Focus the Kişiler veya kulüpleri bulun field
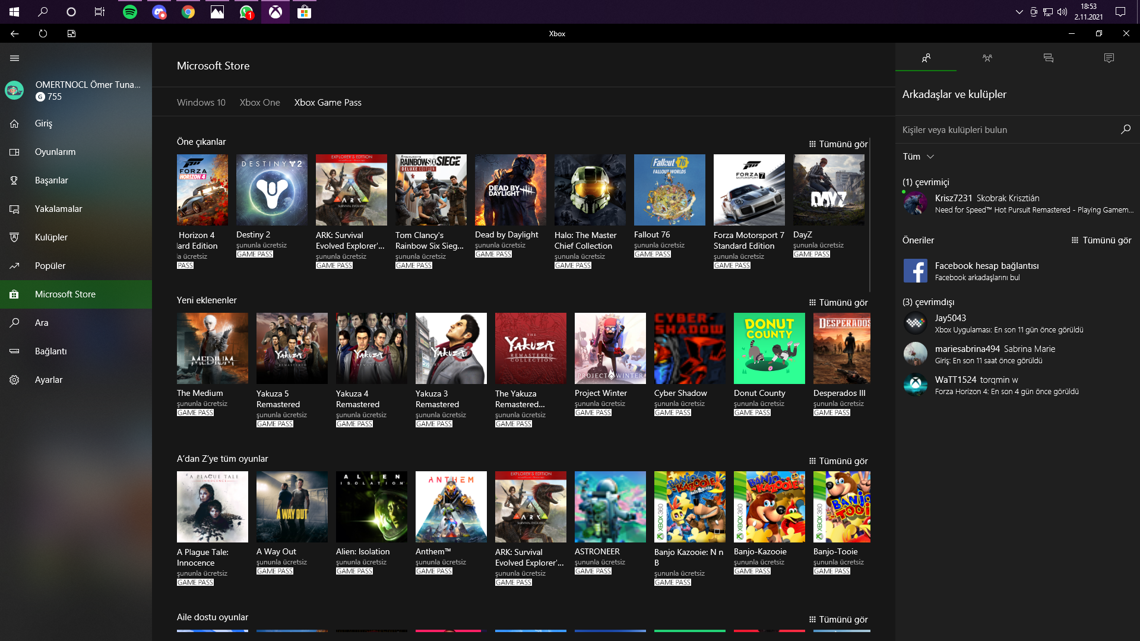Image resolution: width=1140 pixels, height=641 pixels. [x=1009, y=130]
